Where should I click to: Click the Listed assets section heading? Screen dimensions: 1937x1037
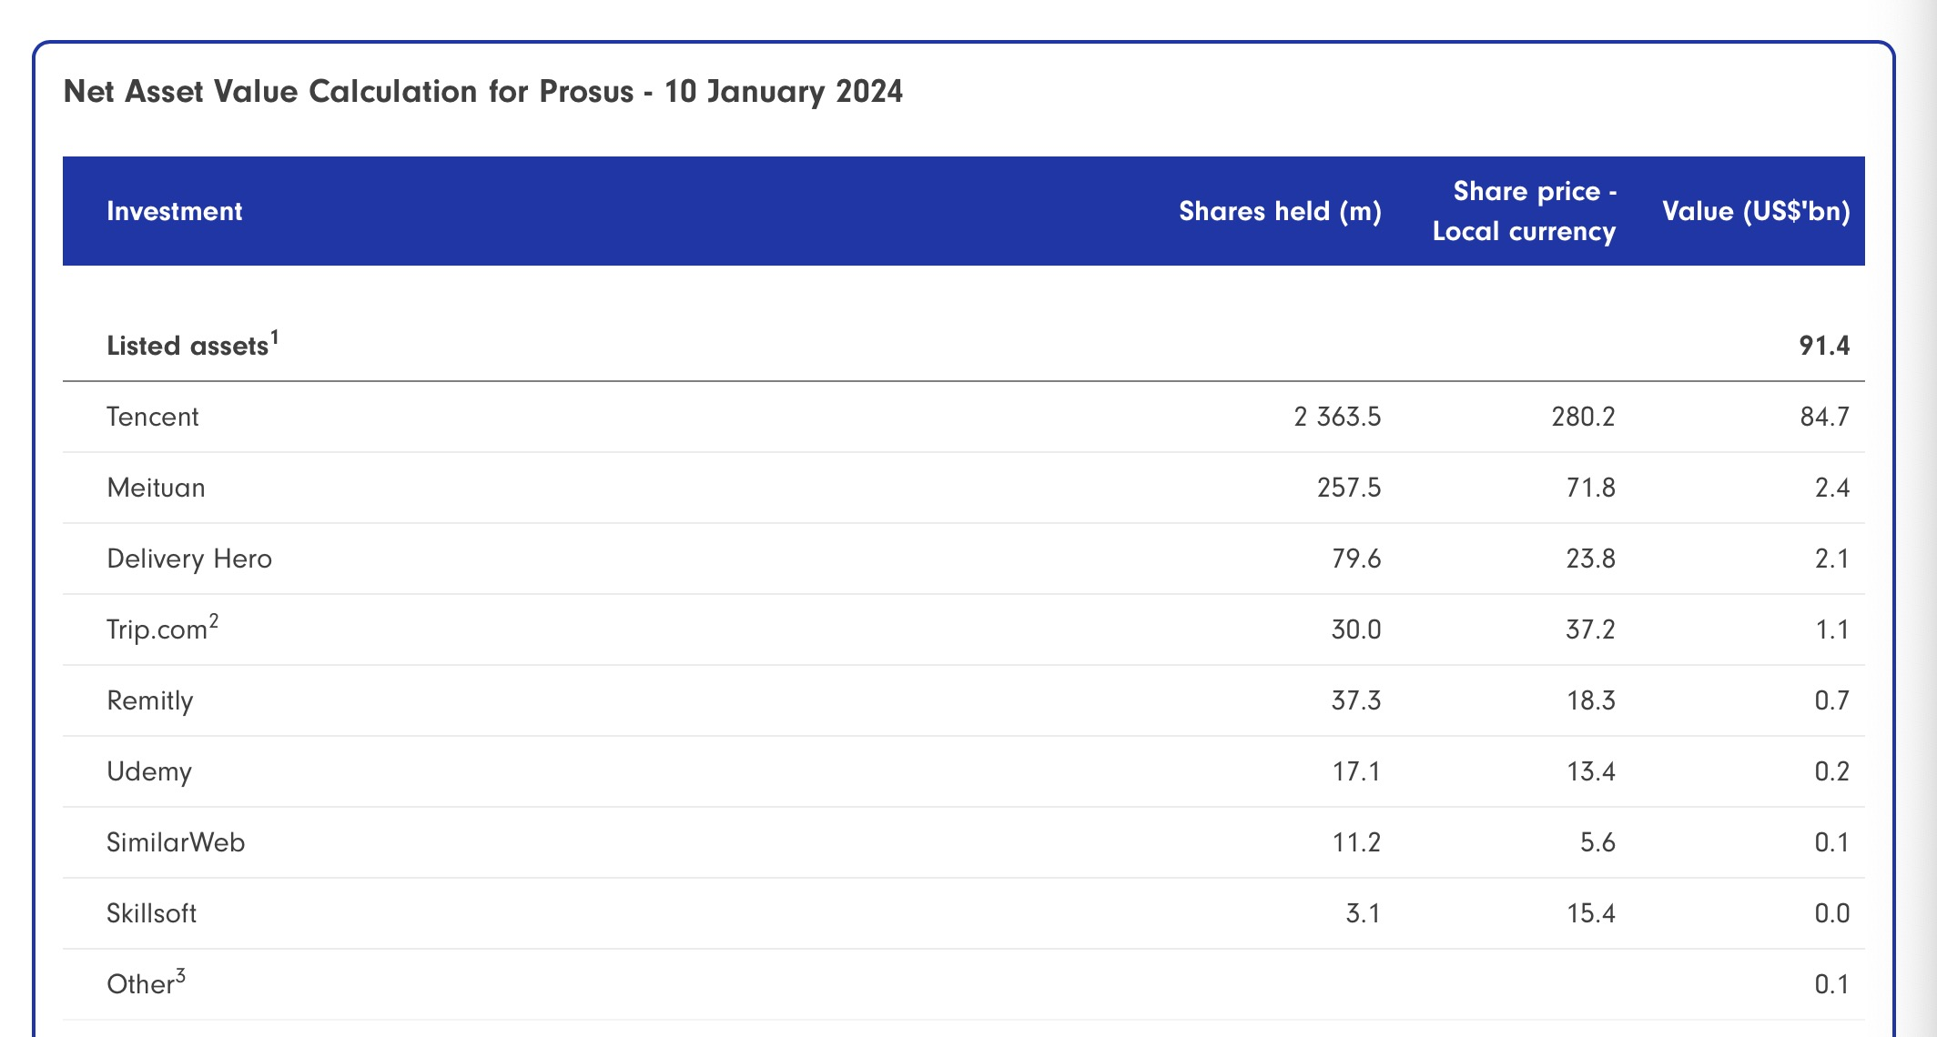(x=192, y=345)
